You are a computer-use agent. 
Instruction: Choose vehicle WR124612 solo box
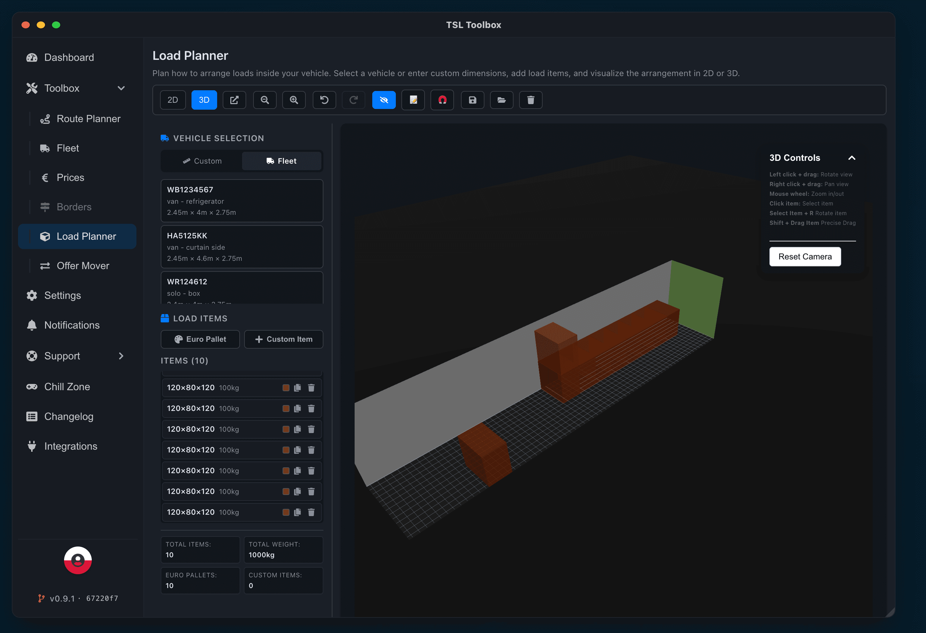pos(242,288)
